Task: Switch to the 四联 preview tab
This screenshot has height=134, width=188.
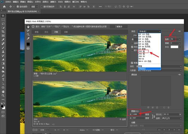Action: click(x=66, y=32)
